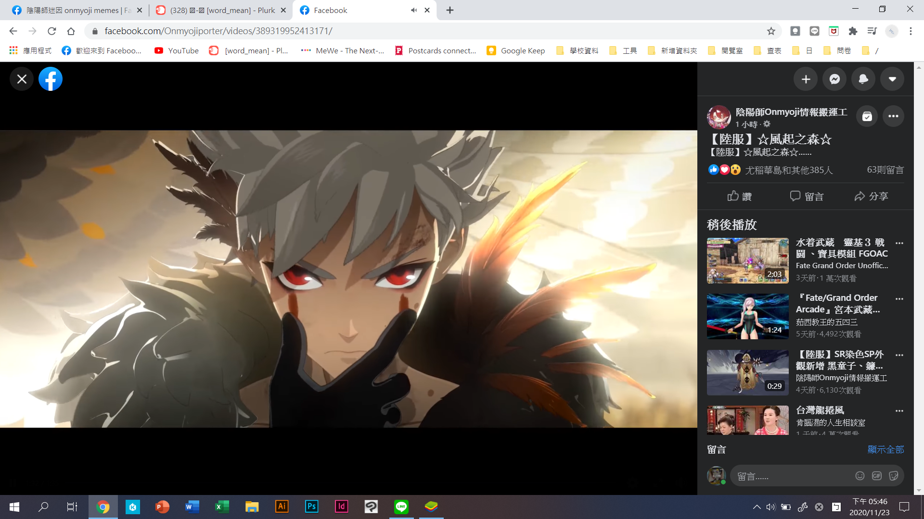Click the Facebook logo icon
The image size is (924, 519).
tap(51, 79)
